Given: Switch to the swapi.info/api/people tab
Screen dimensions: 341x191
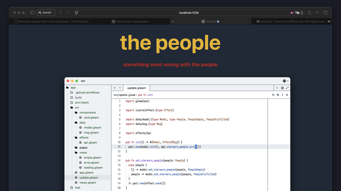Looking at the screenshot, I should (130, 22).
